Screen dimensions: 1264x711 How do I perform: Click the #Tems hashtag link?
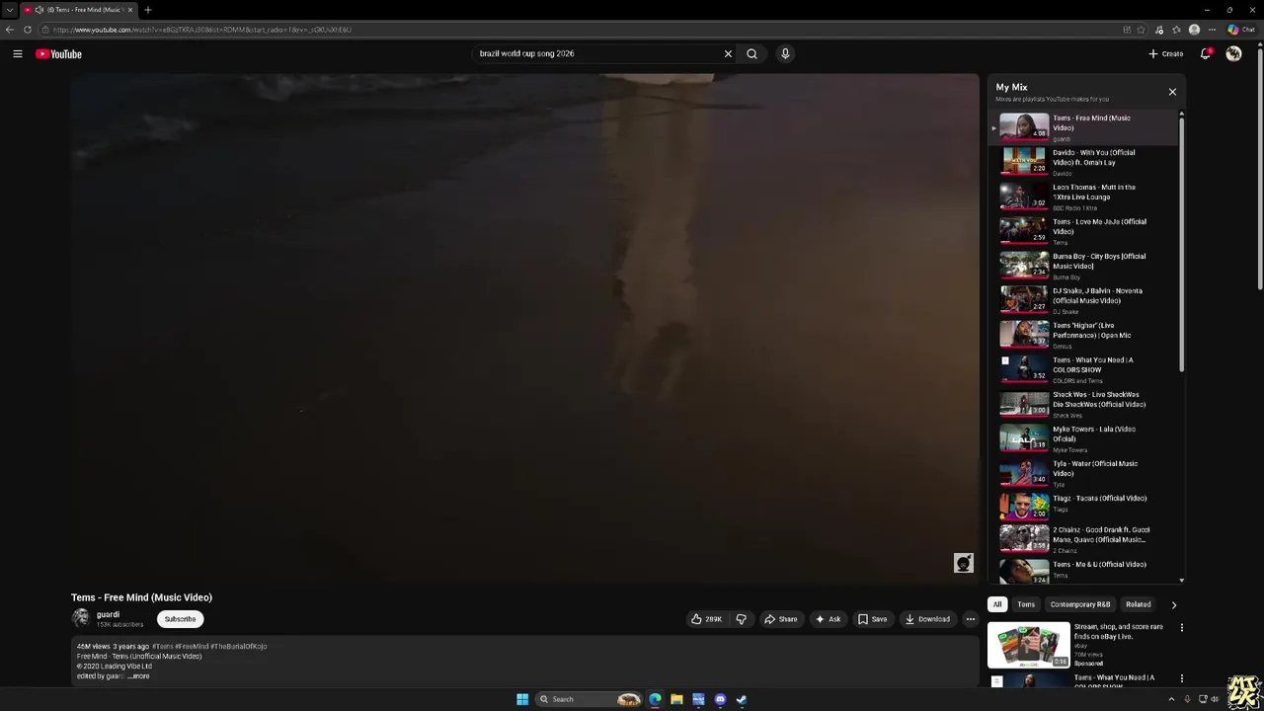(162, 646)
